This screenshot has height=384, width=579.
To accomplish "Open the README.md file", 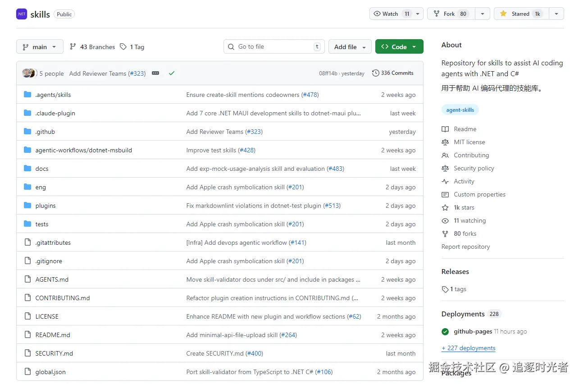I will [53, 335].
